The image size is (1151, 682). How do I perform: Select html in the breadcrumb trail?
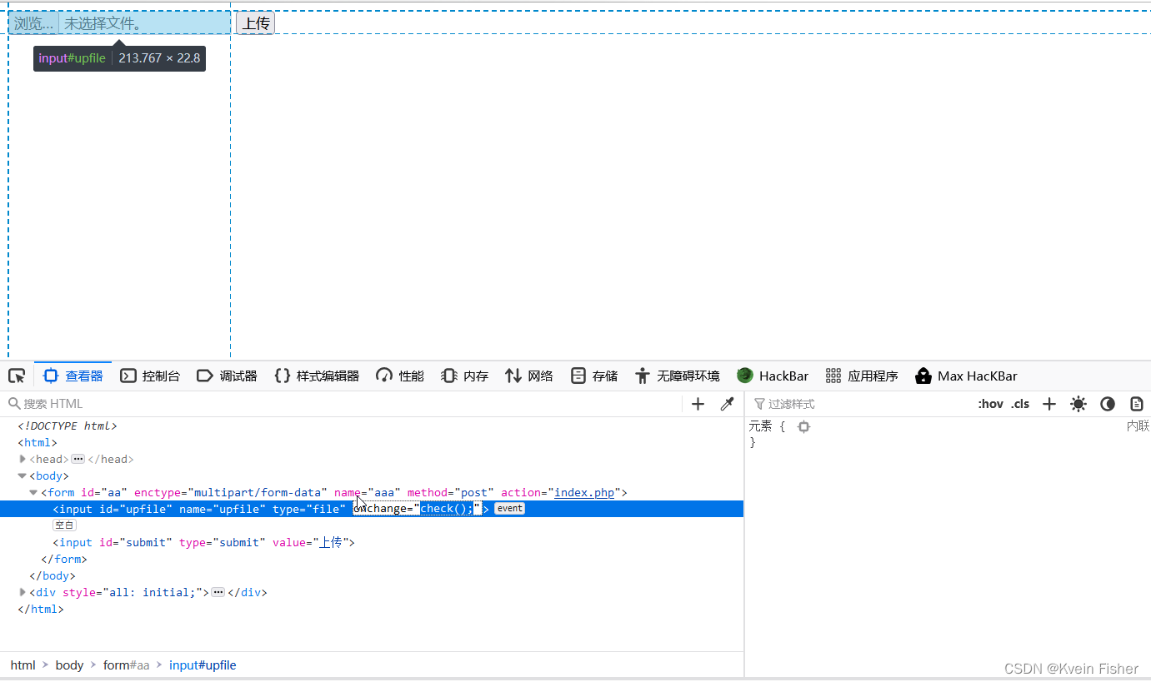[x=23, y=665]
